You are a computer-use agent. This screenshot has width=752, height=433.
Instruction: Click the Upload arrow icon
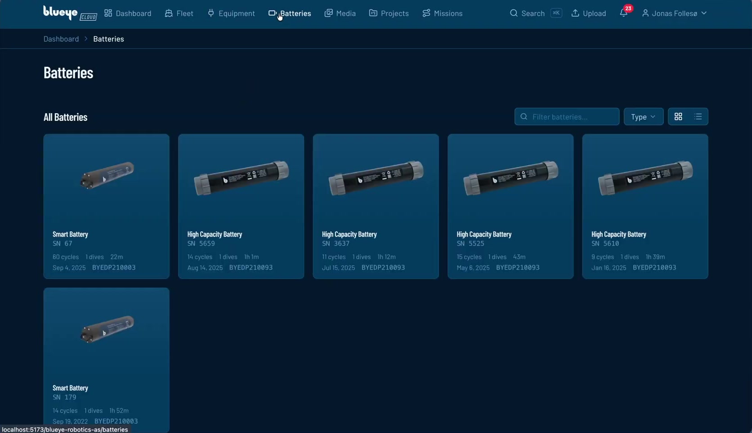[575, 13]
